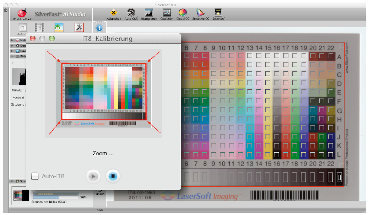Click the scan progress bar at 56%
The width and height of the screenshot is (368, 215).
(x=55, y=197)
